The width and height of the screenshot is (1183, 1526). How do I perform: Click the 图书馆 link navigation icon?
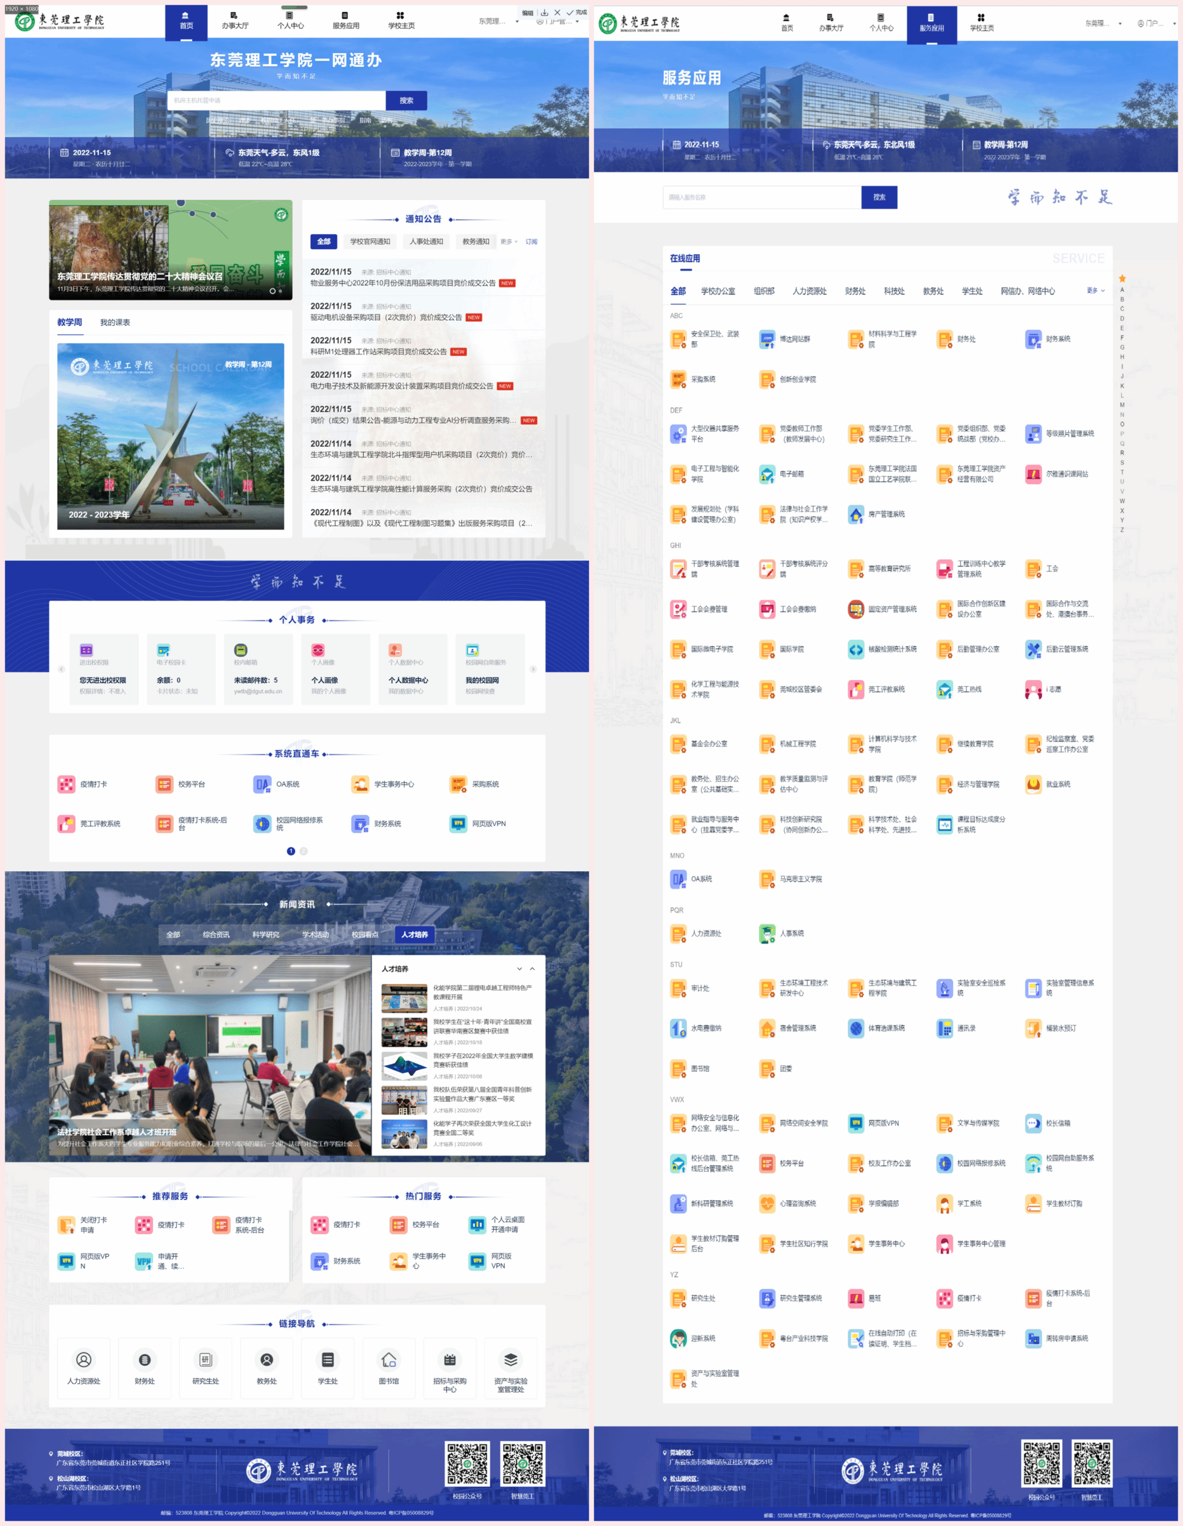point(389,1360)
